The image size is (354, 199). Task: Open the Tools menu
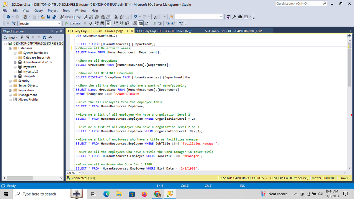[66, 10]
